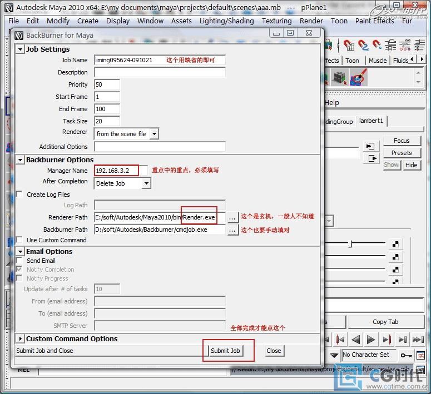Step back to previous key in playback controls
The width and height of the screenshot is (431, 394).
click(340, 340)
